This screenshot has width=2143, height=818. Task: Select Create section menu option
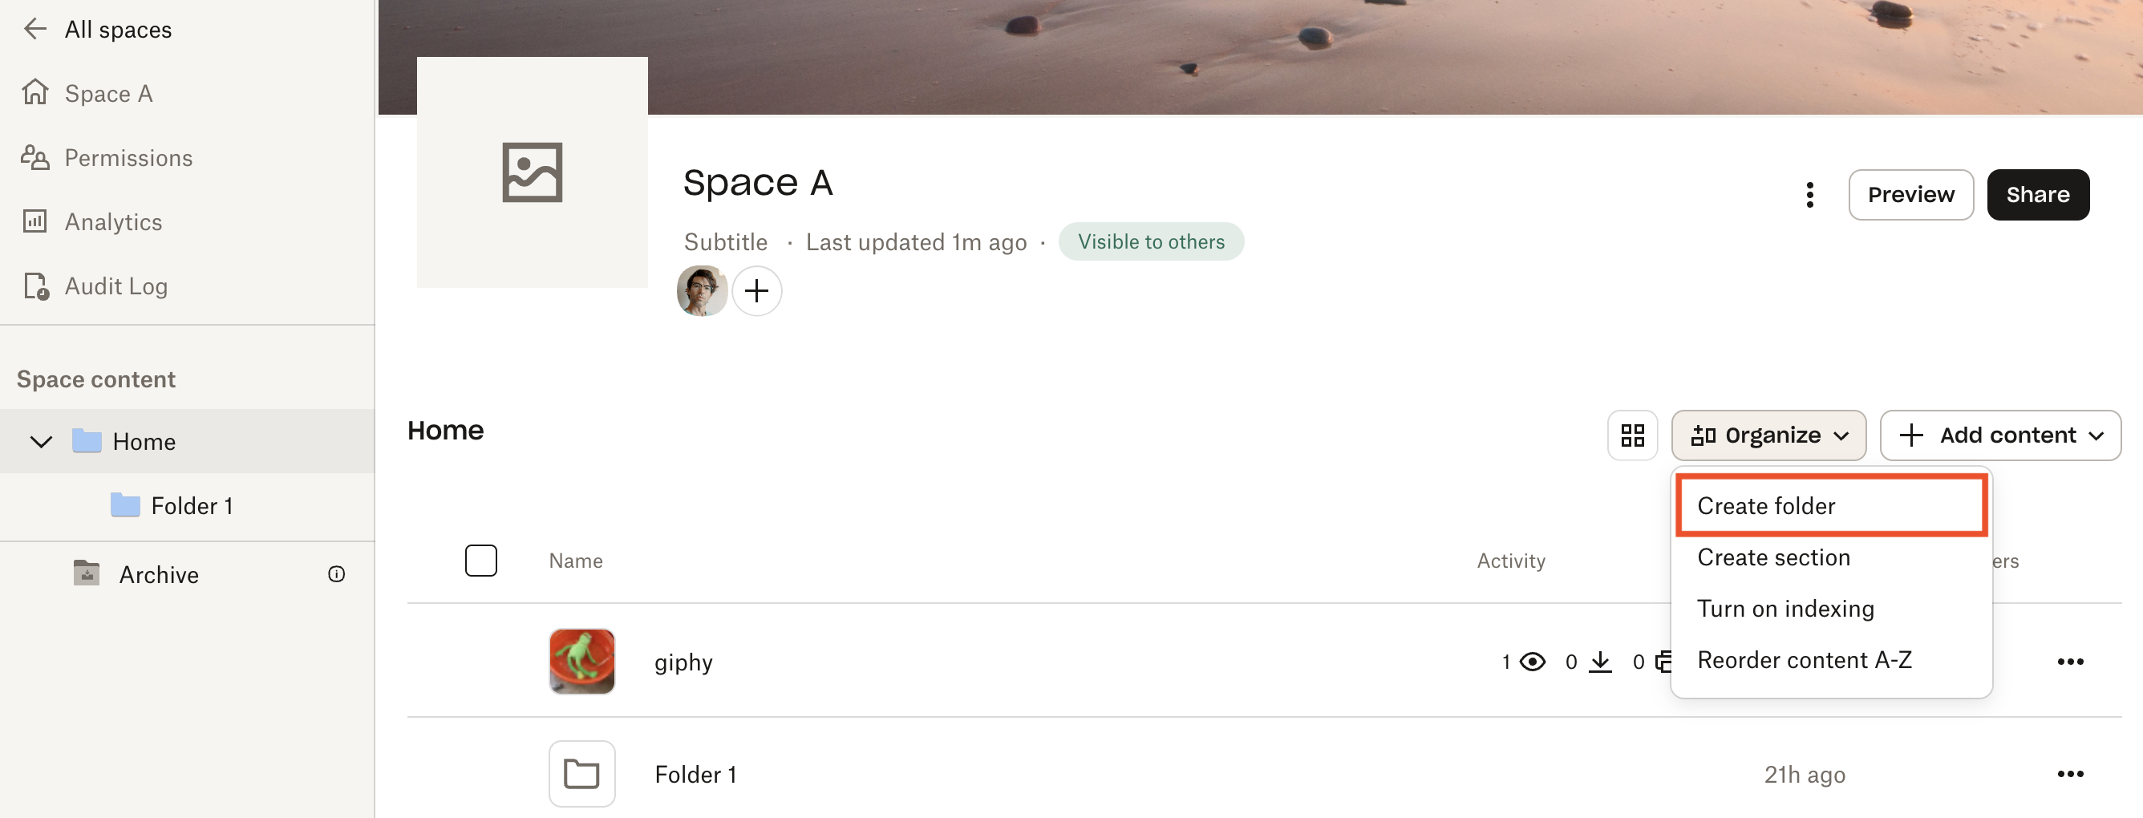coord(1772,557)
